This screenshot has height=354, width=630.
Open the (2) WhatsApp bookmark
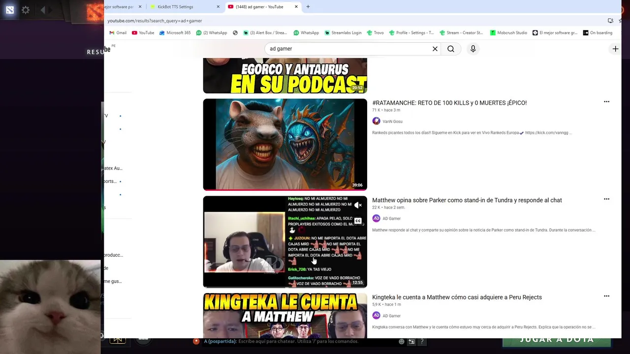(212, 33)
